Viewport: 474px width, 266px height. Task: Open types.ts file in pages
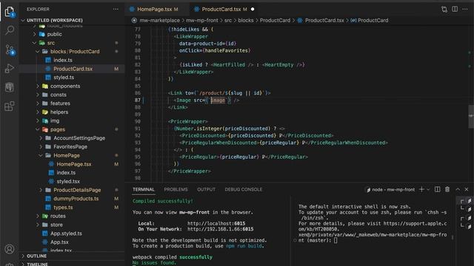(63, 208)
